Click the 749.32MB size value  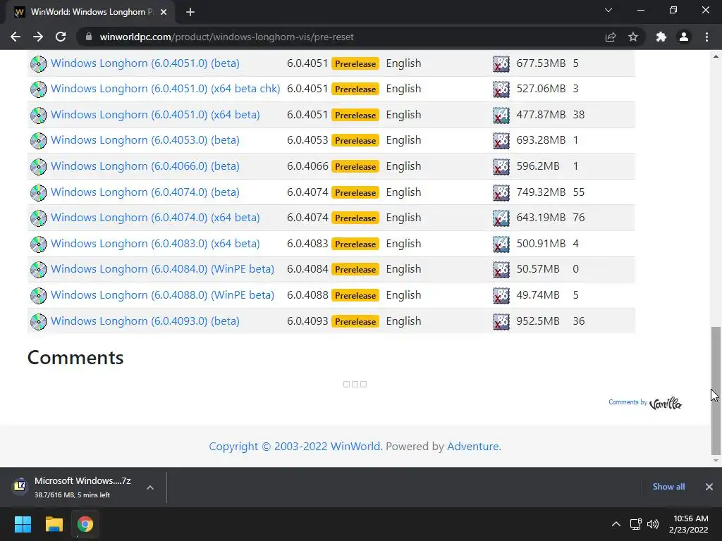coord(541,192)
